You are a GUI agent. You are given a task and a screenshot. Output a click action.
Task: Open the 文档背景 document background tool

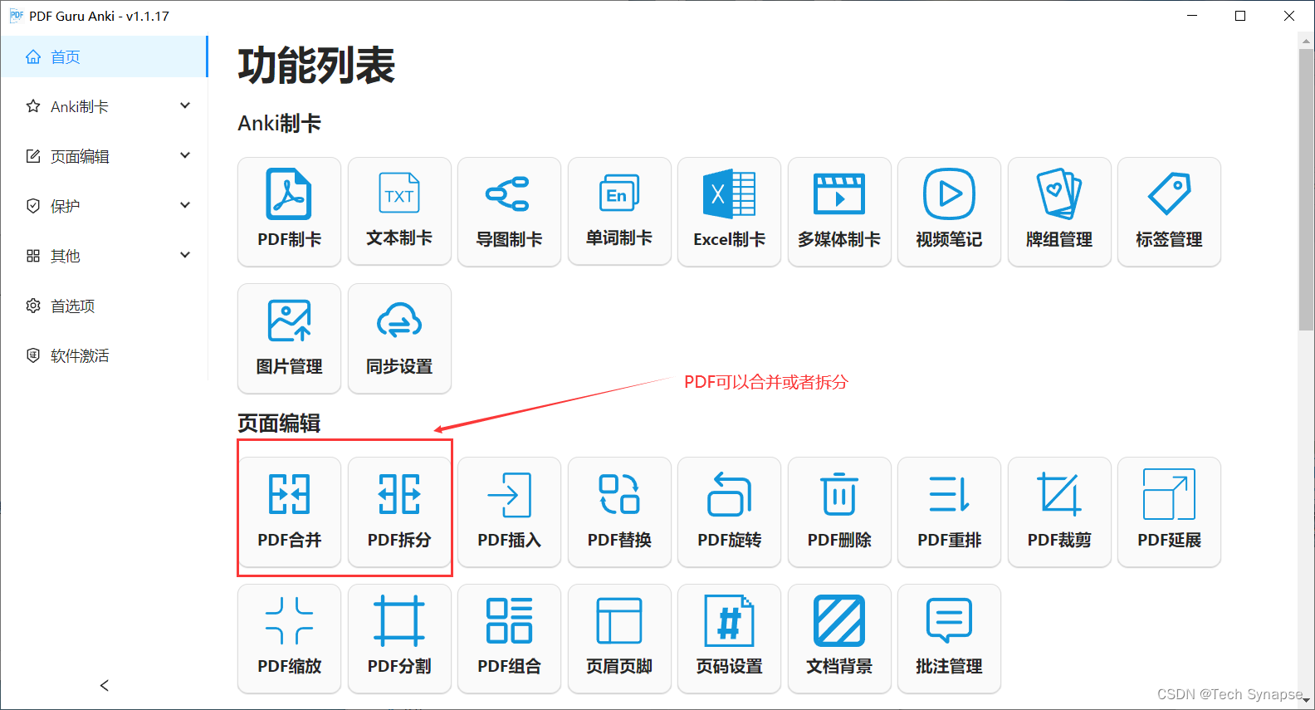click(x=839, y=639)
